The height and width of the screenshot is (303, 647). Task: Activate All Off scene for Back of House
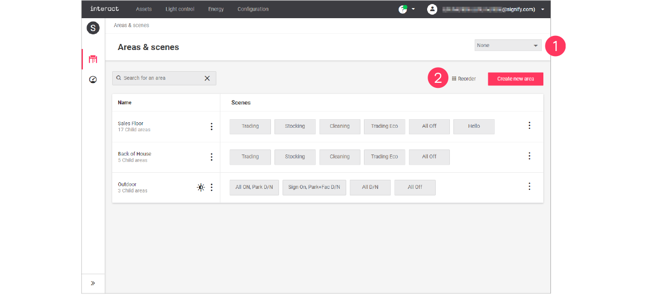429,157
